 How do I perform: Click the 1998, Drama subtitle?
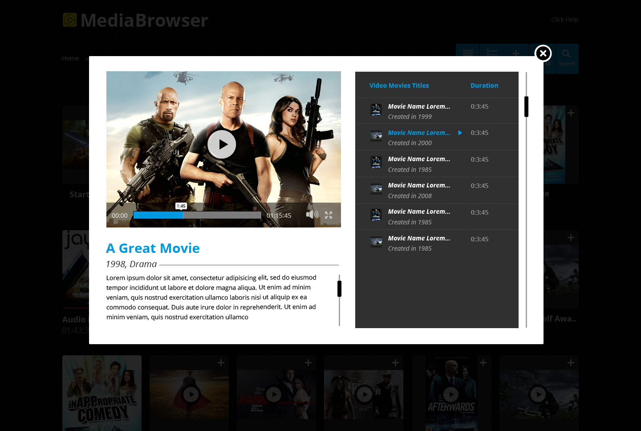tap(131, 264)
